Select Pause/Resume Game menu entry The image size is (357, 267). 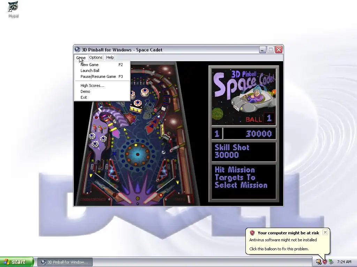102,76
